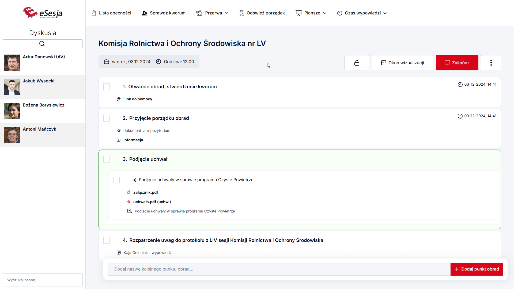514x289 pixels.
Task: Click the Sprawdź kworum person-check icon
Action: pos(145,13)
